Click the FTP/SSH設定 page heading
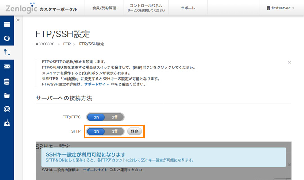 (x=63, y=34)
